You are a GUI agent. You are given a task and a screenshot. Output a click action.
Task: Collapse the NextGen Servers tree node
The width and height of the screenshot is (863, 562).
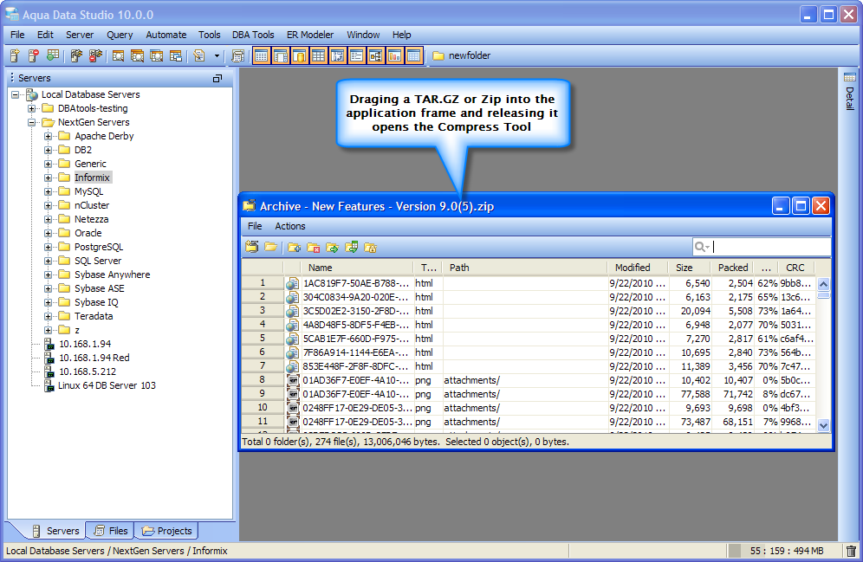[32, 122]
